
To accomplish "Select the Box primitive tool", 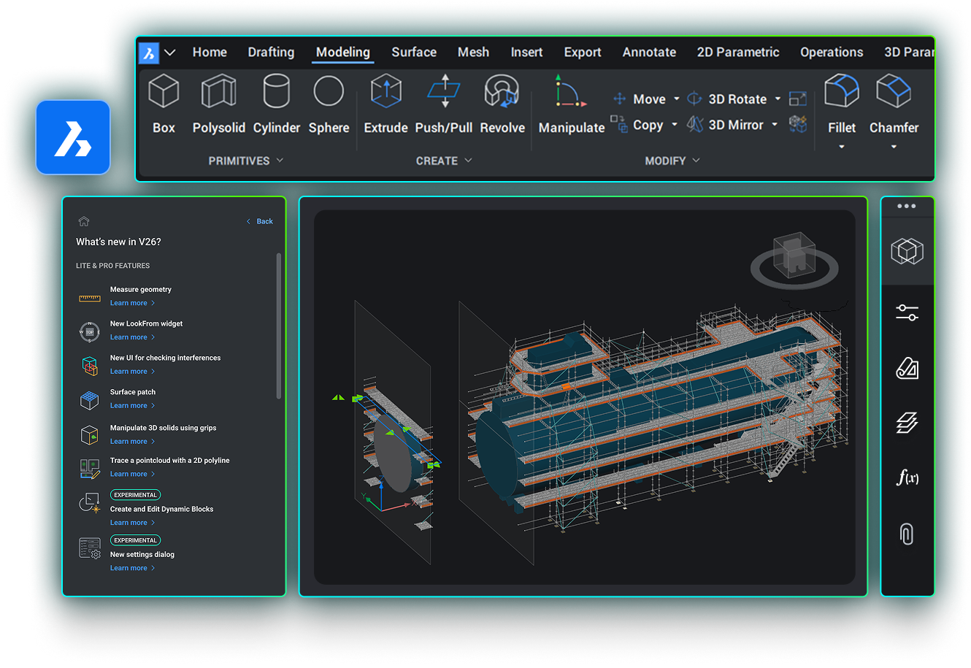I will pos(164,92).
